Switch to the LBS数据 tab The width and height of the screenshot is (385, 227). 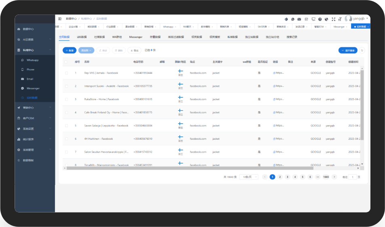click(x=82, y=37)
